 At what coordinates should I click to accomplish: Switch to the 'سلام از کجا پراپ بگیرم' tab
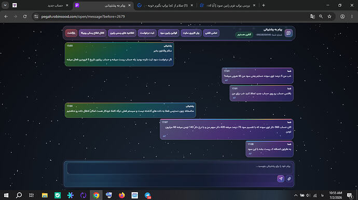tap(166, 5)
